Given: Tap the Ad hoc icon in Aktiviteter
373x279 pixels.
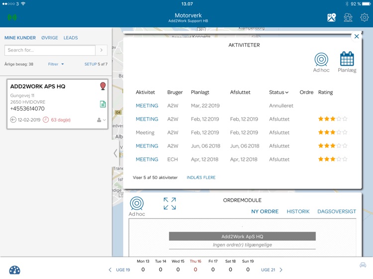Looking at the screenshot, I should [321, 60].
